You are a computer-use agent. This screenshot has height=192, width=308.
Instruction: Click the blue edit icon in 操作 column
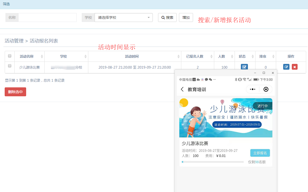(x=286, y=67)
